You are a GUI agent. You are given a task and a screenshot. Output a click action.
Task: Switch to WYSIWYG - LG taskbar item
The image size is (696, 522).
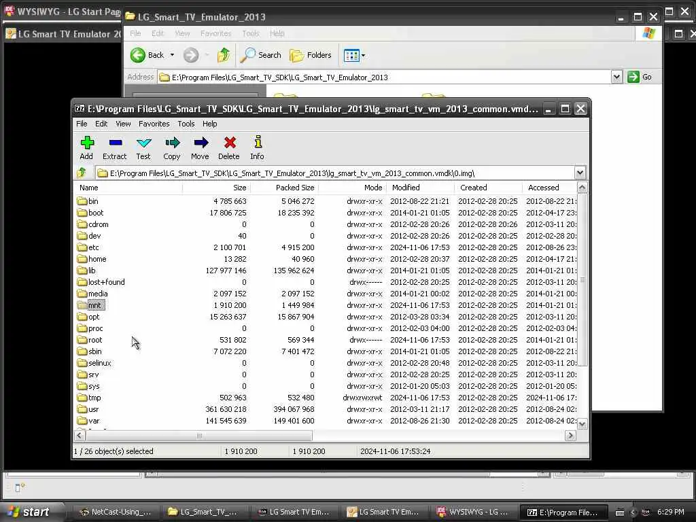[x=473, y=512]
